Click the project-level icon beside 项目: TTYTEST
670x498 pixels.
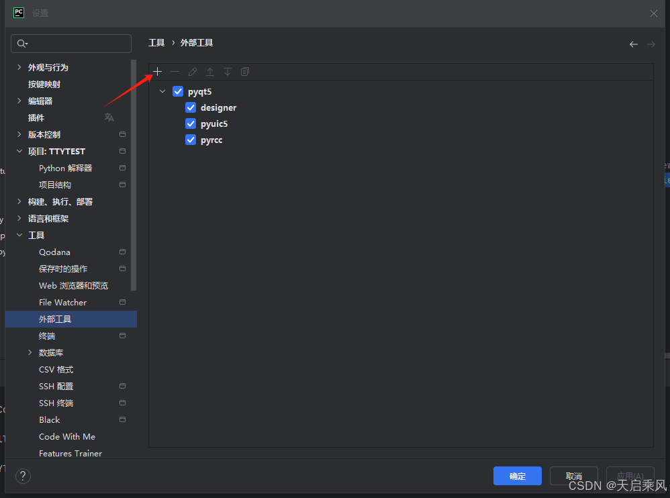tap(123, 151)
